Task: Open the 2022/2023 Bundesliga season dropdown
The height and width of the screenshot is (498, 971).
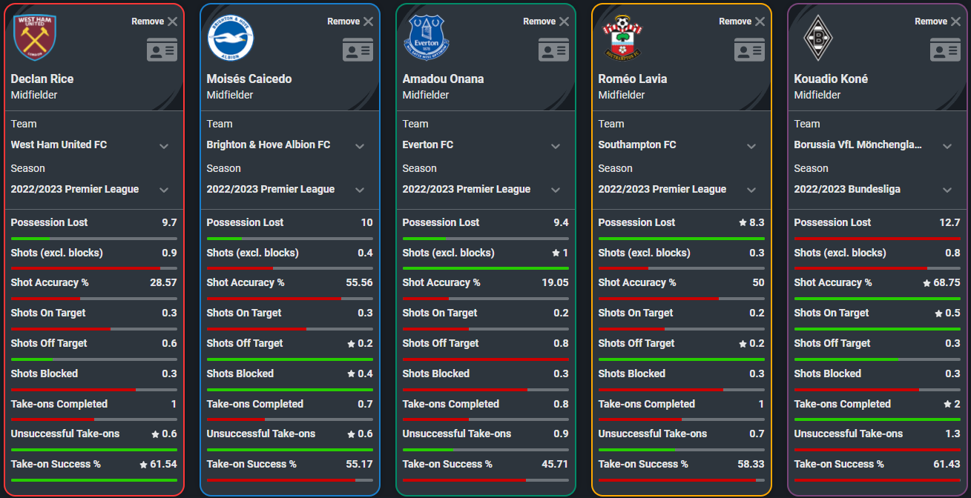Action: [877, 190]
